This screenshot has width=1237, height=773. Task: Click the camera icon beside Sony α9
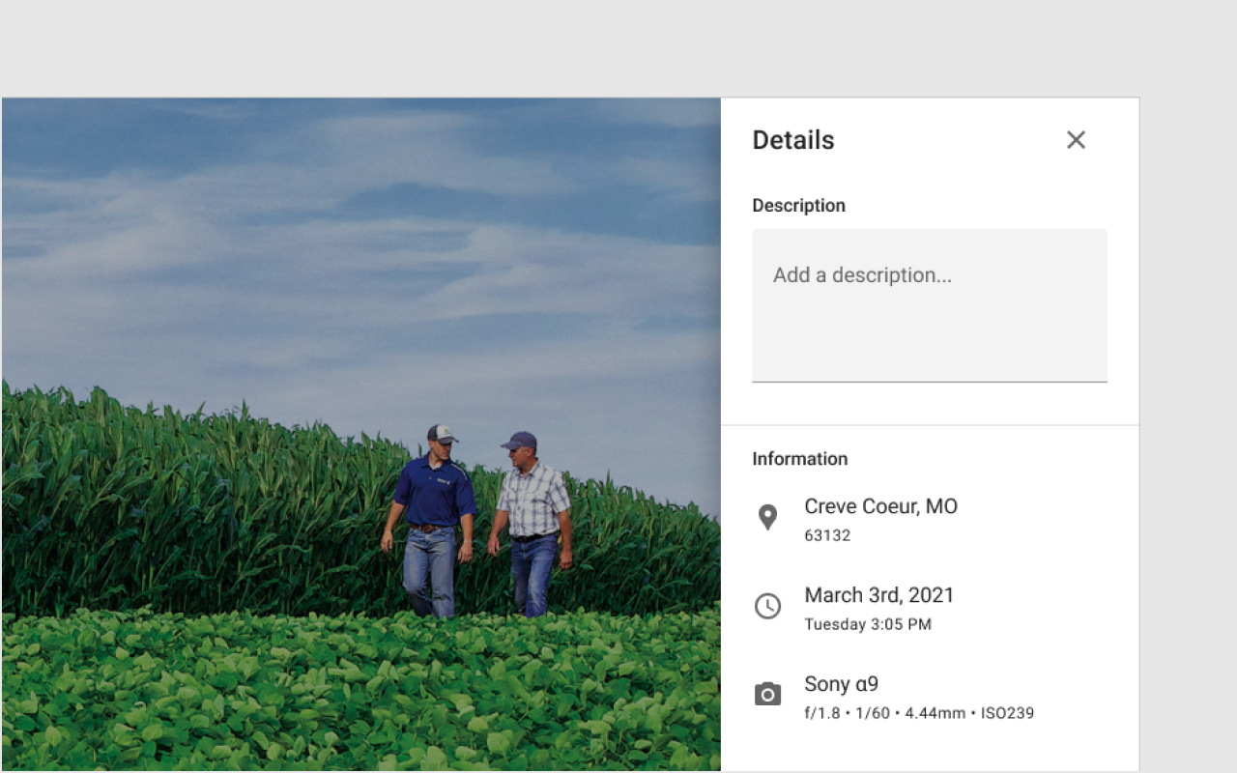pyautogui.click(x=767, y=695)
